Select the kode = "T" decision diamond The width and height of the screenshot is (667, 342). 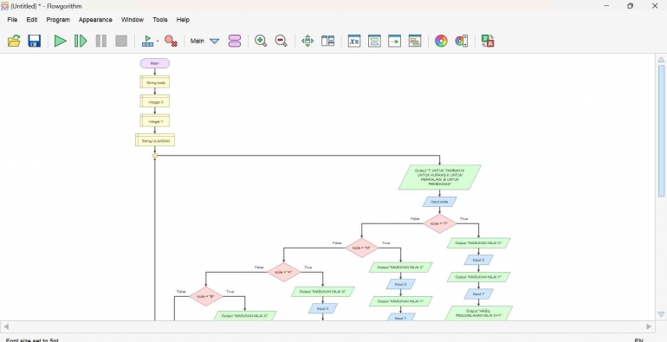(439, 223)
